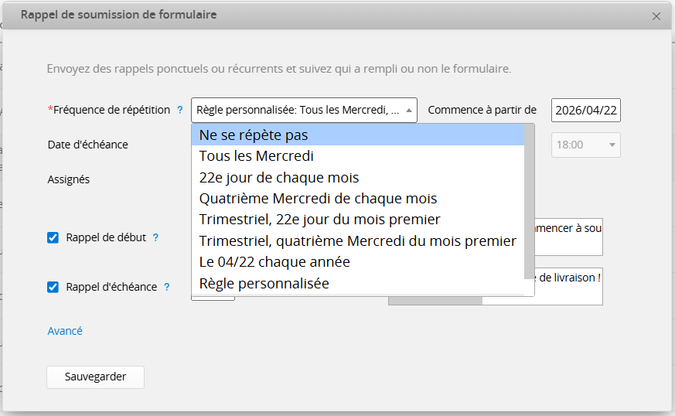Select "Trimestriel, quatrième Mercredi du mois premier"

[x=357, y=241]
